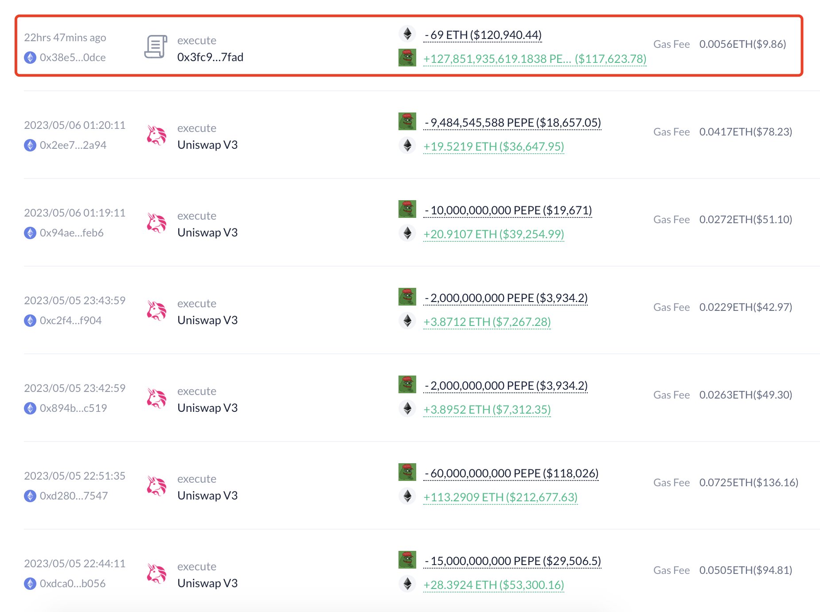This screenshot has width=820, height=612.
Task: Click +20.9107 ETH ($39,254.99) amount
Action: click(x=494, y=234)
